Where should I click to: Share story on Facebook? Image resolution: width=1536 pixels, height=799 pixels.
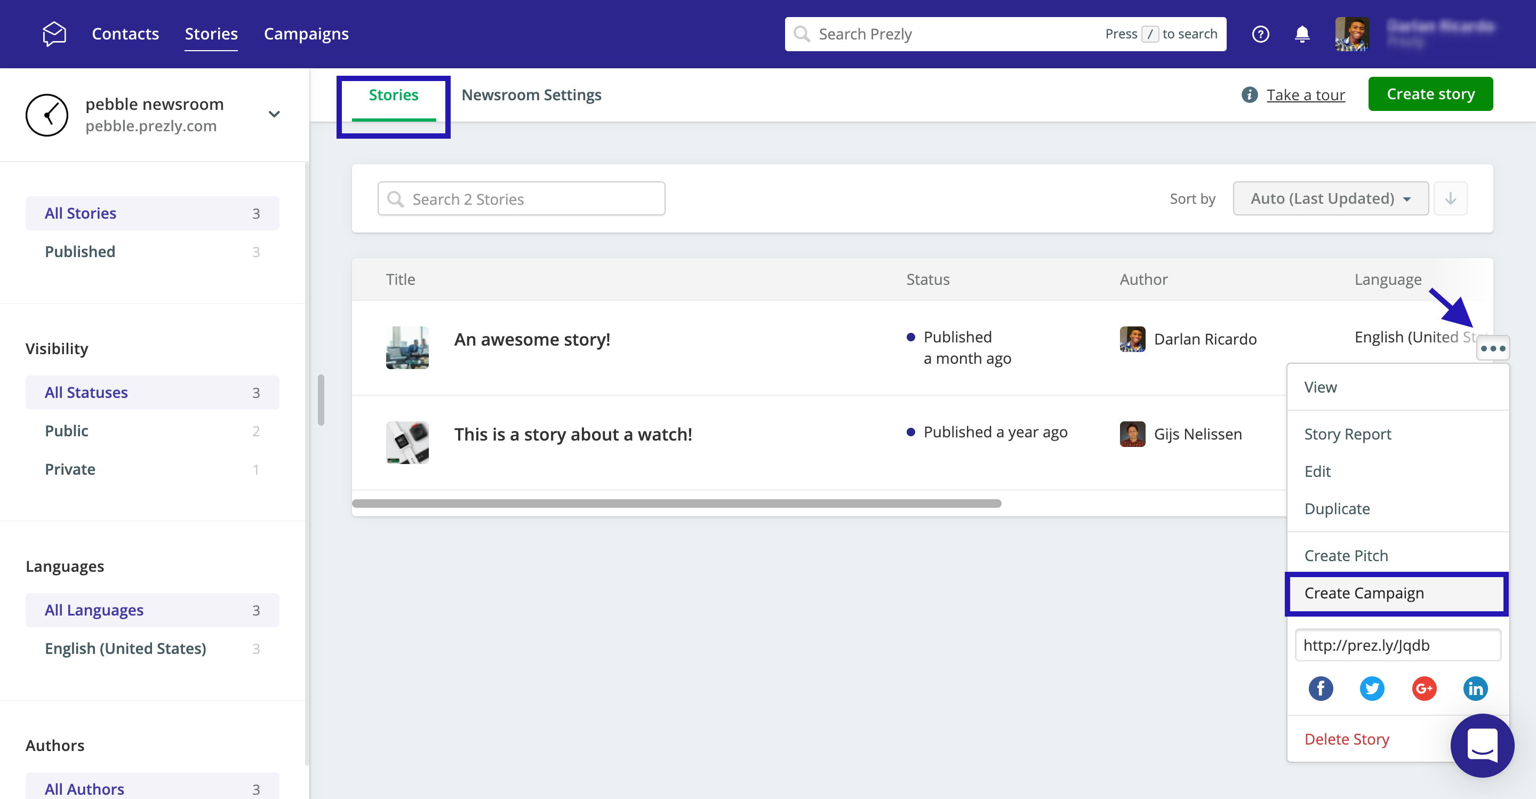[1321, 689]
